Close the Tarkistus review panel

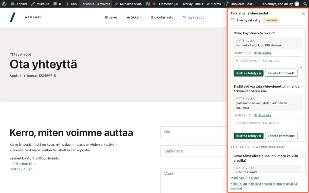tap(304, 14)
